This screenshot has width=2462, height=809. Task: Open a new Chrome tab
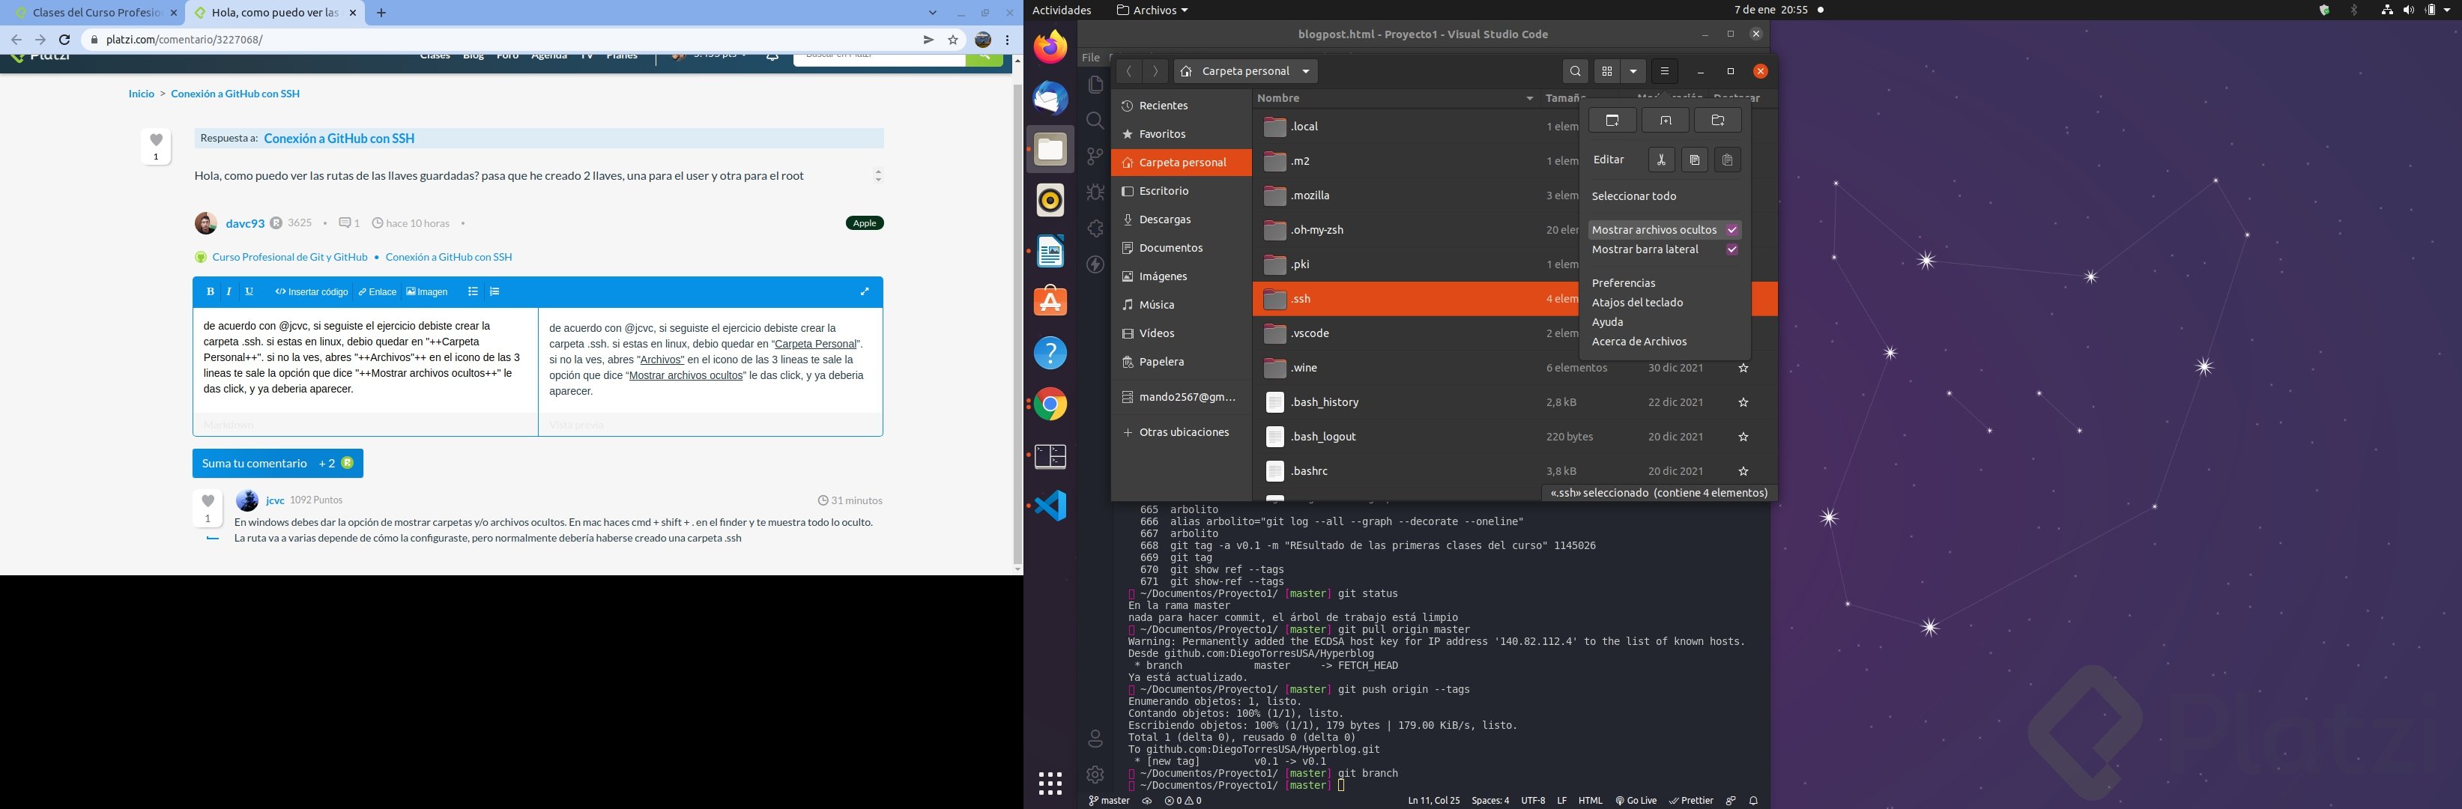pyautogui.click(x=381, y=13)
